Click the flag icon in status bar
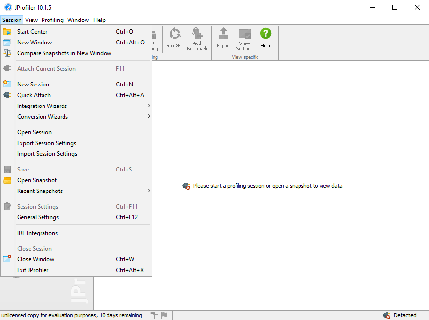The height and width of the screenshot is (320, 429). pos(164,315)
